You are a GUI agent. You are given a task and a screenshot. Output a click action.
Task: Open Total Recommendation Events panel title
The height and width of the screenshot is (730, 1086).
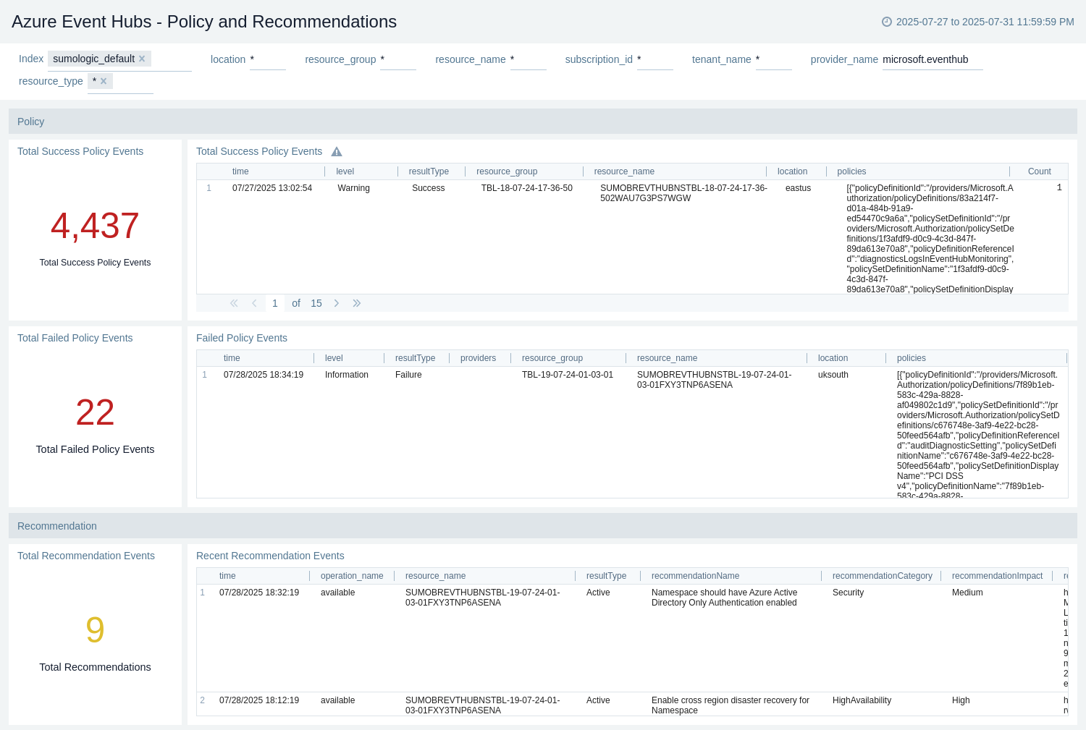tap(86, 556)
